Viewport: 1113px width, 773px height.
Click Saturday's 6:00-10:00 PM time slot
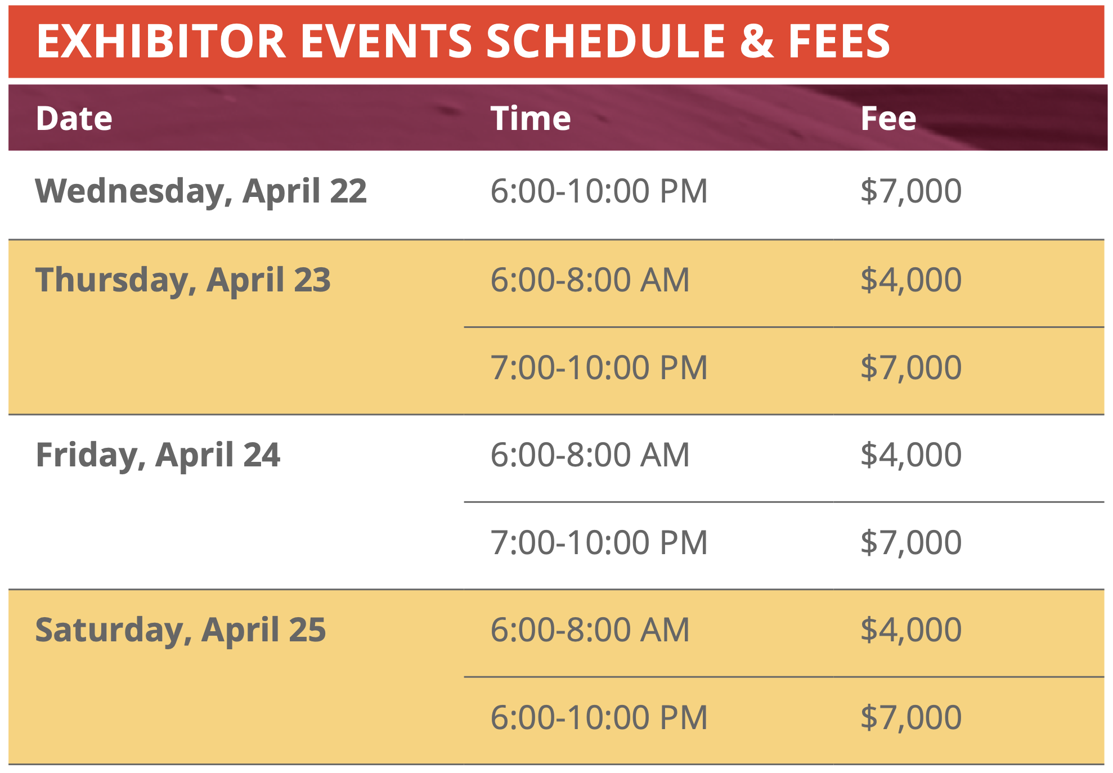(599, 718)
